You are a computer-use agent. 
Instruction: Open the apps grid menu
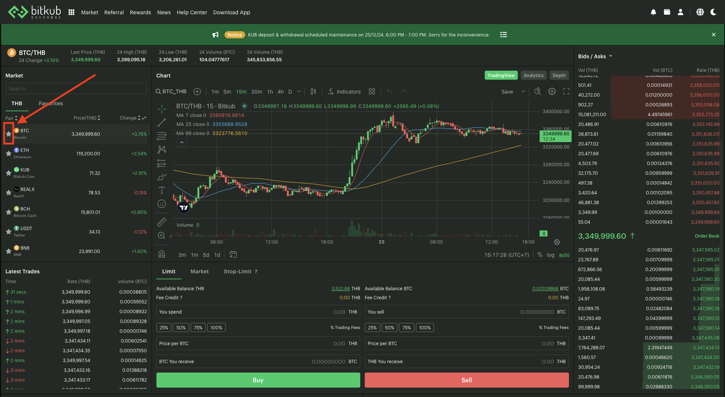(71, 12)
